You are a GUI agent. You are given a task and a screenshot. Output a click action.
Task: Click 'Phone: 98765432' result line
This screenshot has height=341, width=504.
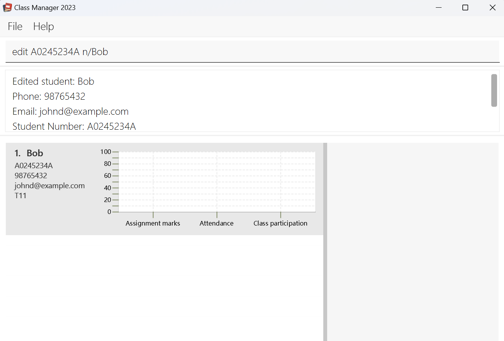pos(49,97)
